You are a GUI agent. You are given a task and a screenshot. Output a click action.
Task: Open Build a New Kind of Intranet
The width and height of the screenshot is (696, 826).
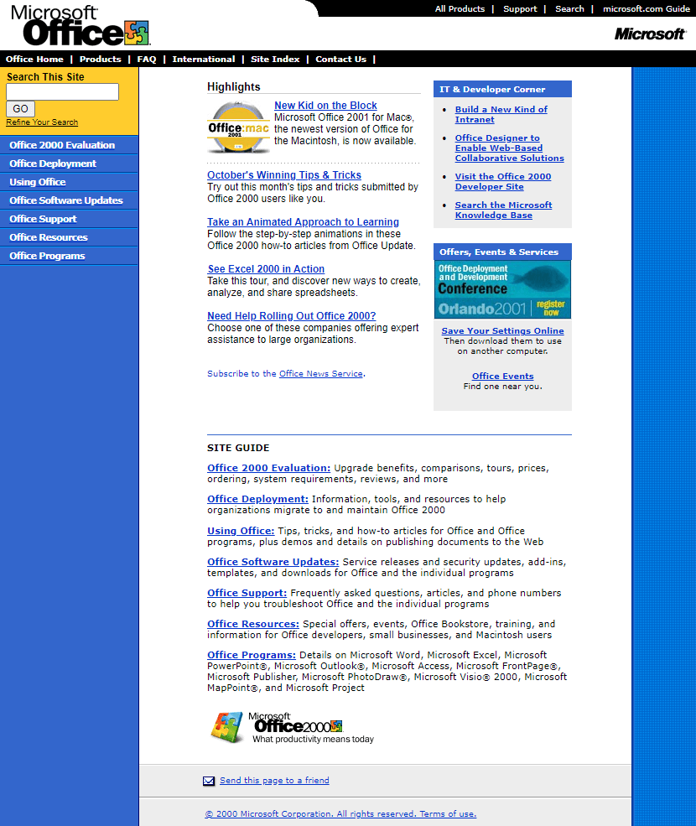(501, 114)
